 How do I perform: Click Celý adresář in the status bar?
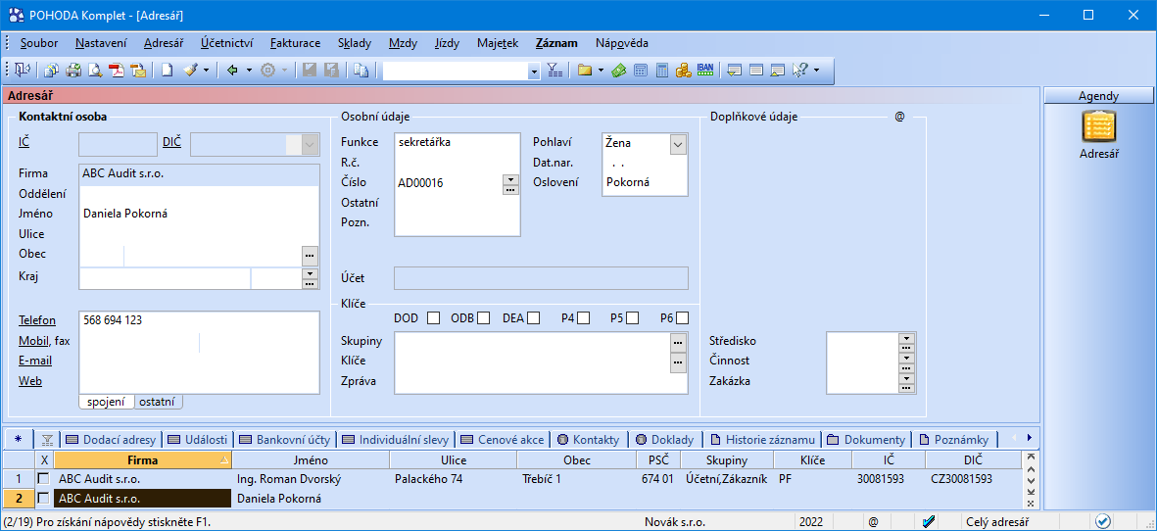tap(998, 522)
